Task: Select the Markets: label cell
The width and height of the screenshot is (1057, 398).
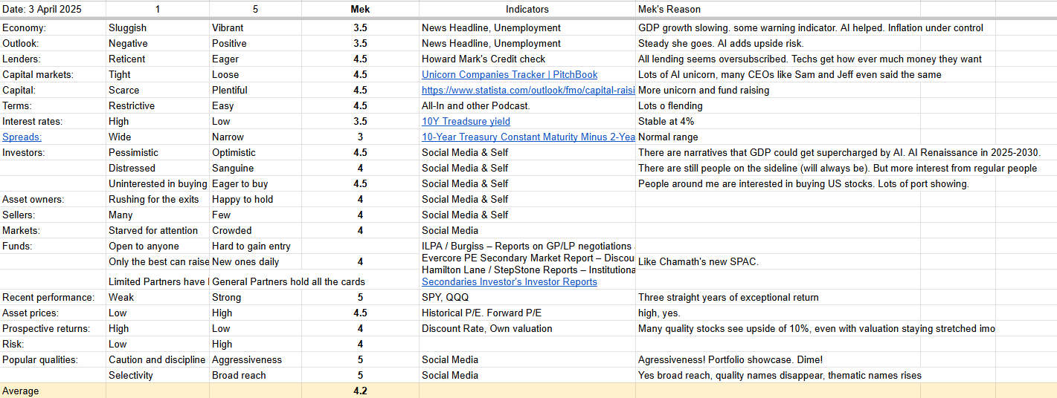Action: (x=53, y=230)
